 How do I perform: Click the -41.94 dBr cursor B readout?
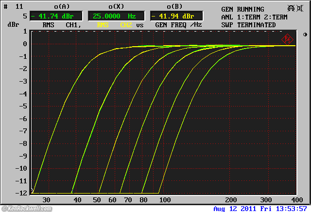[175, 16]
